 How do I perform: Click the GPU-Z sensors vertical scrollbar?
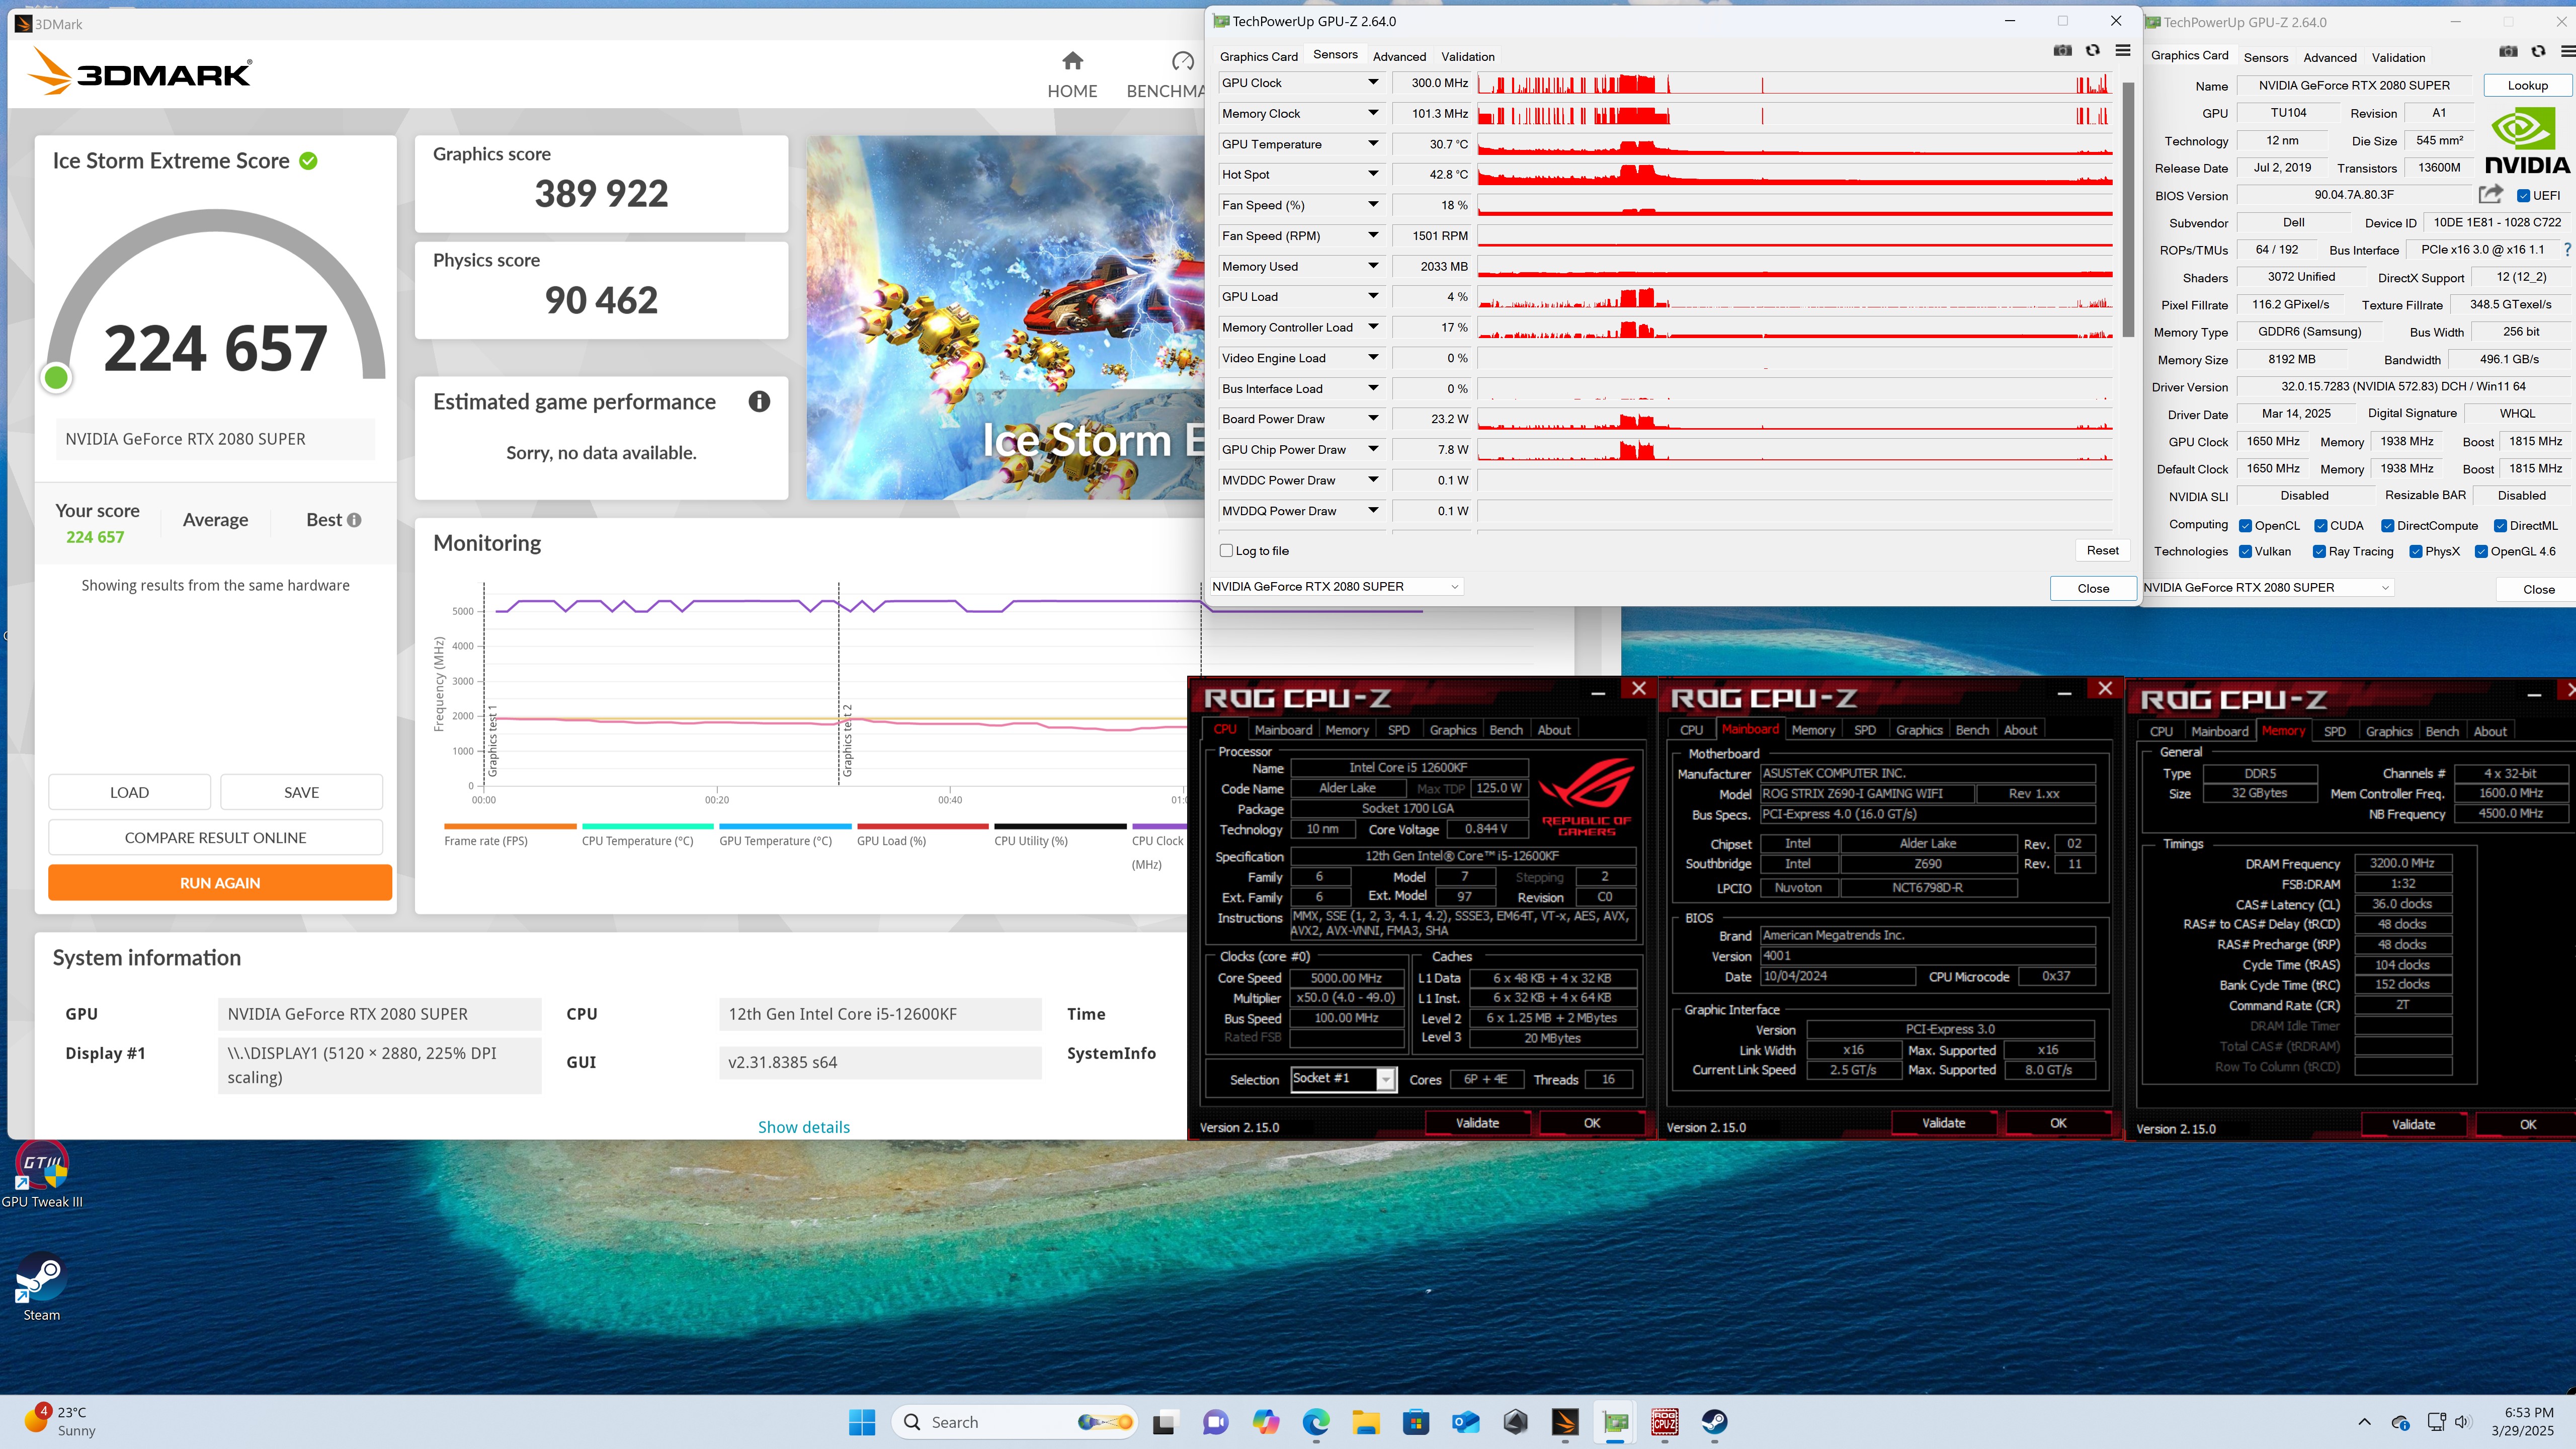[x=2128, y=210]
